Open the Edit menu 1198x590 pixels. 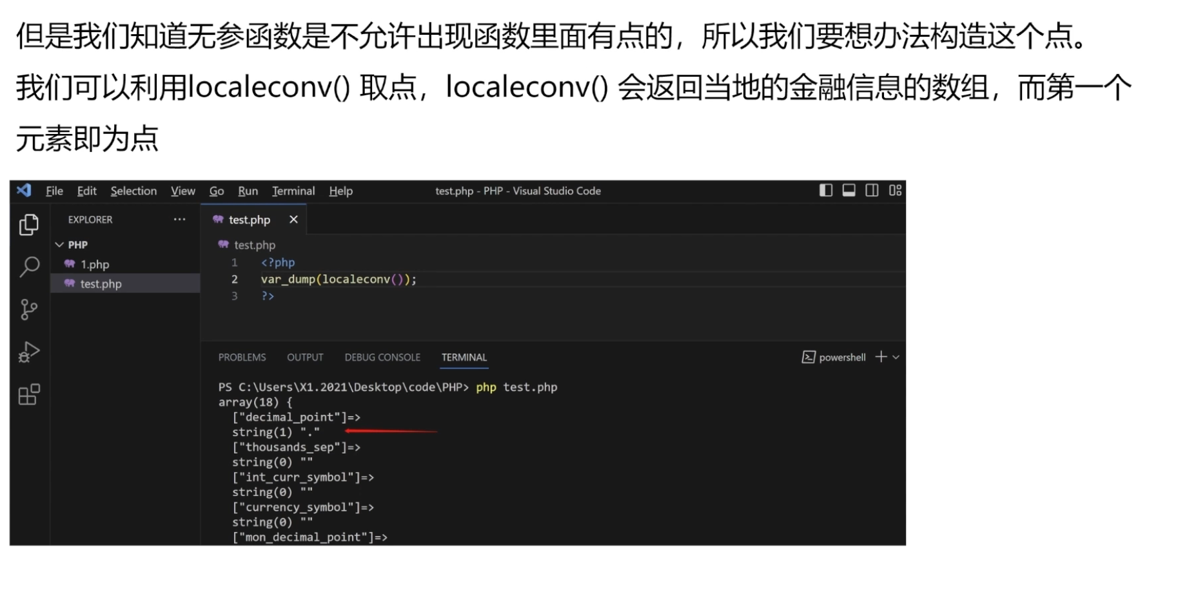tap(86, 191)
